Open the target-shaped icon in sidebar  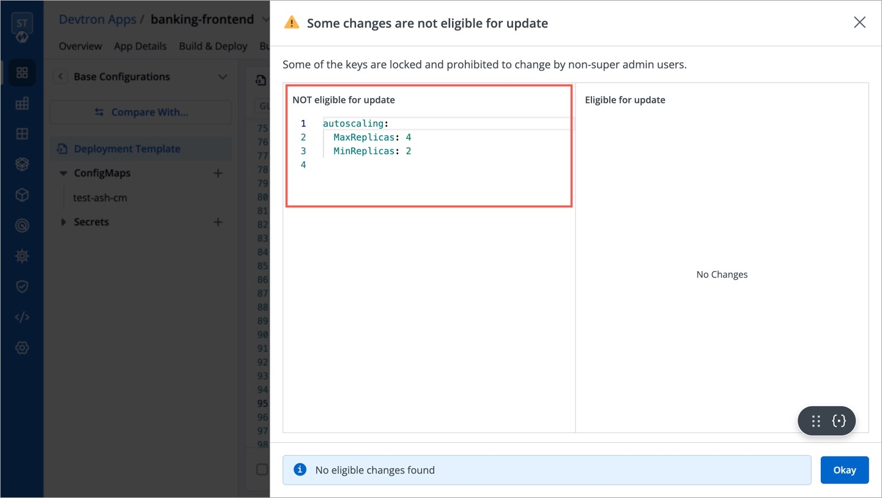point(22,226)
